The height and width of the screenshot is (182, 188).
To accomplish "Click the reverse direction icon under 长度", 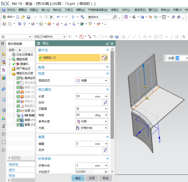I will coord(105,102).
